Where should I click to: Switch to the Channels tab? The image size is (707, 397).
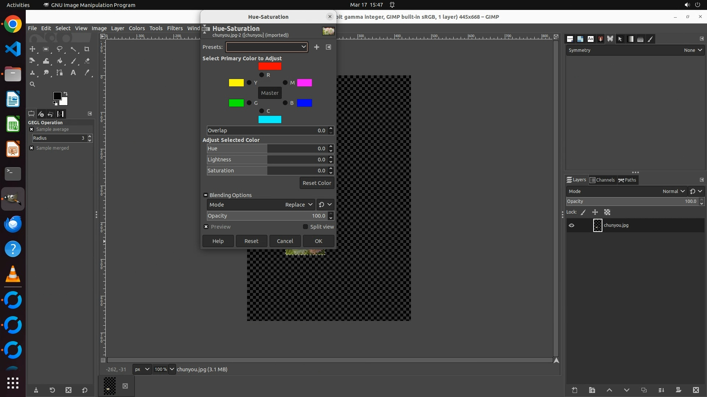(602, 180)
